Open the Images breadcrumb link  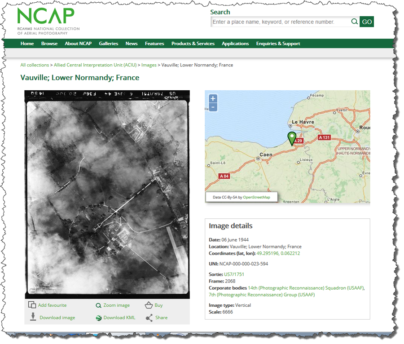(x=149, y=65)
